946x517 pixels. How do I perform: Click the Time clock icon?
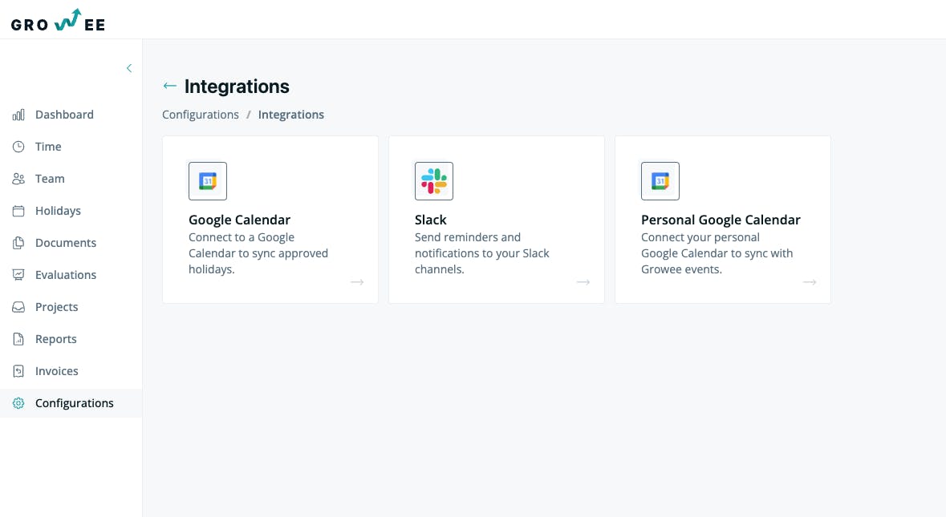point(18,147)
